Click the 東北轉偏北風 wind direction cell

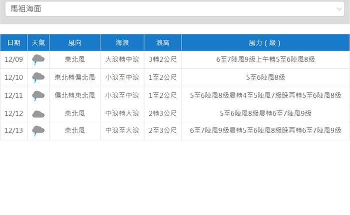click(74, 78)
